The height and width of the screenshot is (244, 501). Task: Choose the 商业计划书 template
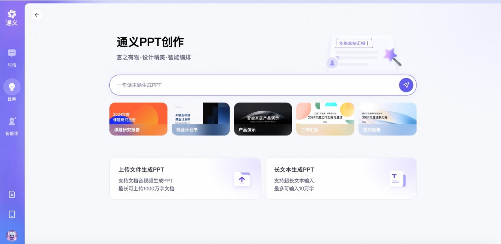tap(201, 119)
